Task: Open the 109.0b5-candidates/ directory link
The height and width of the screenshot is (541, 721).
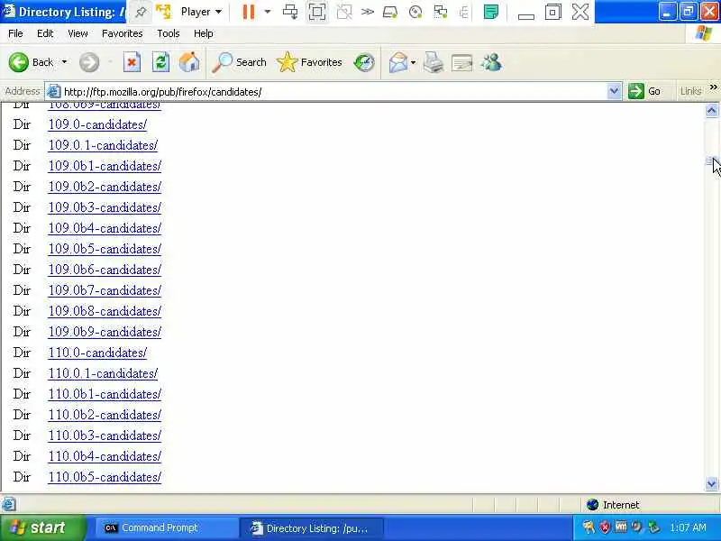Action: 105,249
